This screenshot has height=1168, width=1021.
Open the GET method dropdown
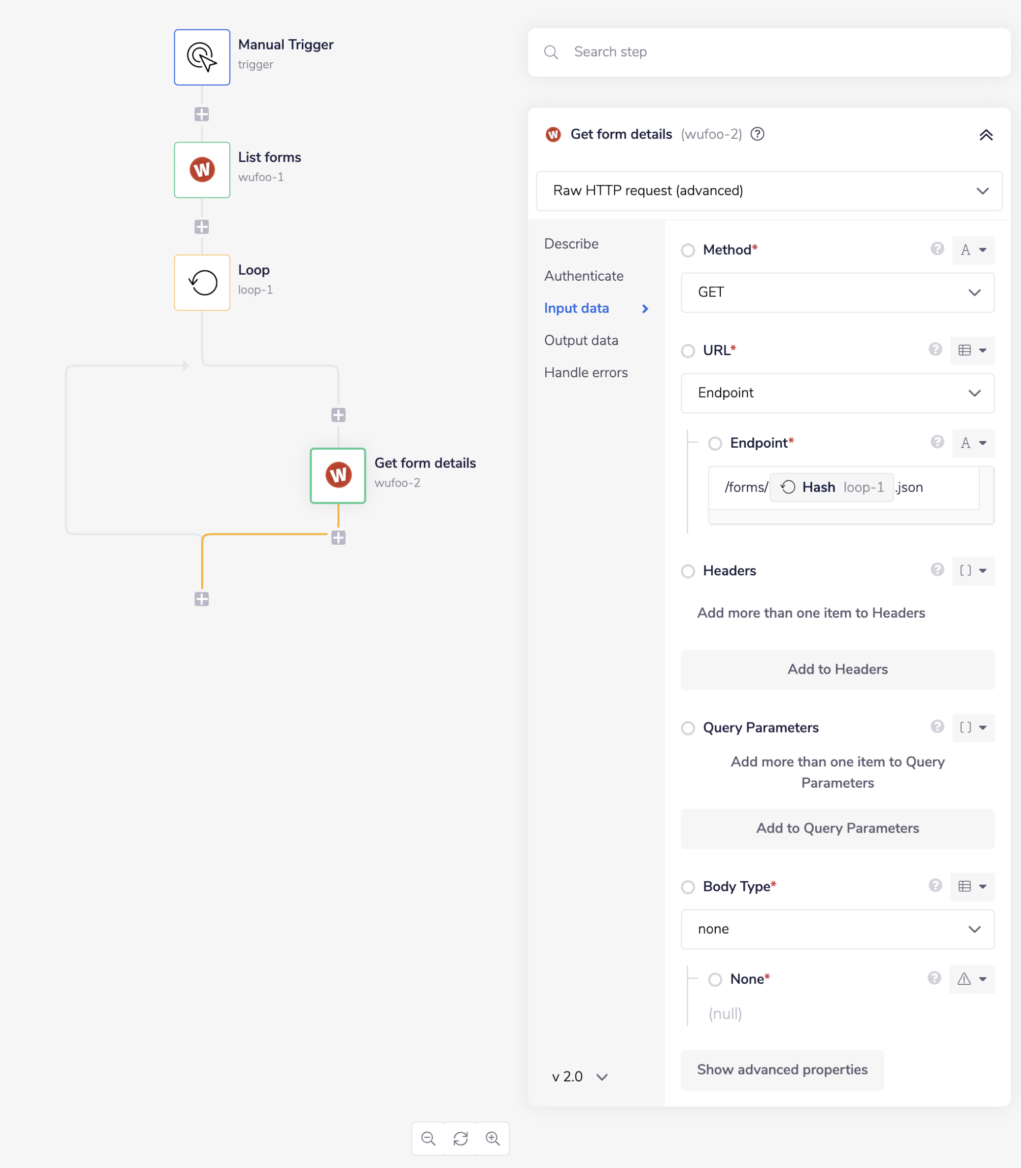pyautogui.click(x=837, y=293)
